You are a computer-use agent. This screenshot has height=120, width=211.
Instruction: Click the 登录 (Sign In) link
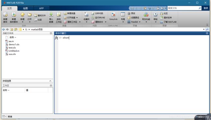(206, 8)
